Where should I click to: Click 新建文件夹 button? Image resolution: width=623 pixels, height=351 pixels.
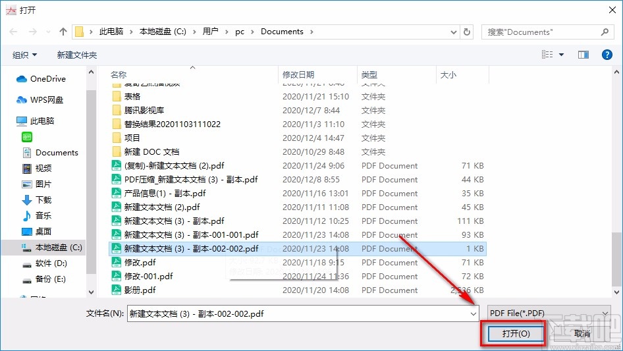77,55
